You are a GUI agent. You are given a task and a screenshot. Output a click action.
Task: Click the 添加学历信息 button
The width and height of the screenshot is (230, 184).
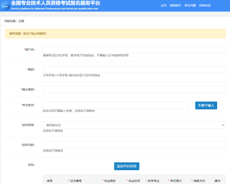[127, 166]
